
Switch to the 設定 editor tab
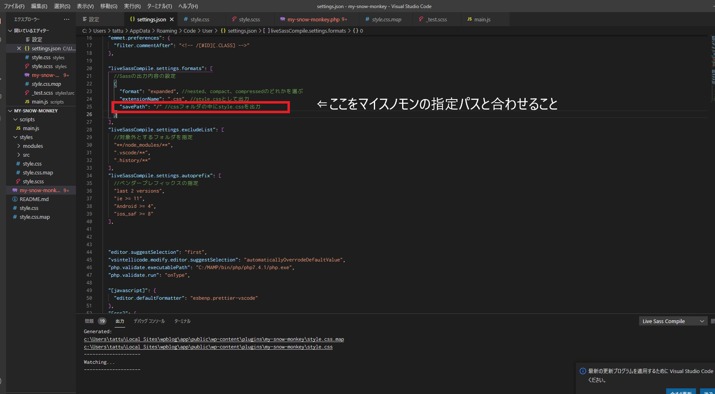click(x=100, y=19)
